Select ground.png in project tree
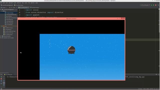 pos(9,16)
